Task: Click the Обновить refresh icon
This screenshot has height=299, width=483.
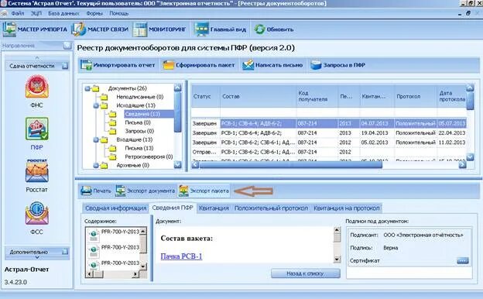Action: click(259, 29)
